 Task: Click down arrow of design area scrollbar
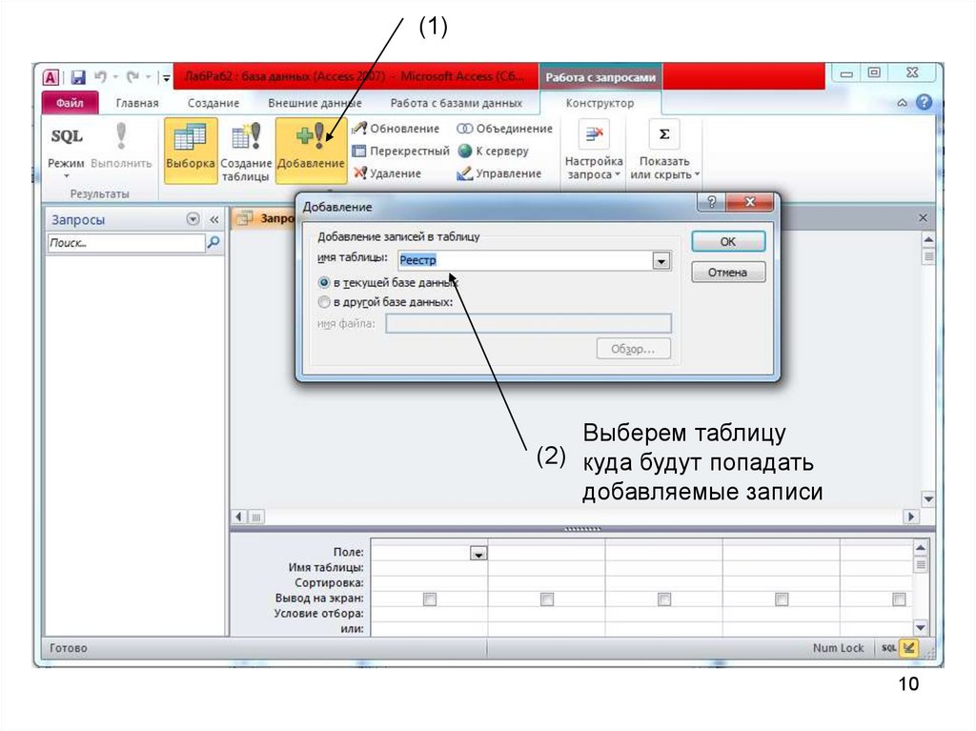[x=928, y=498]
